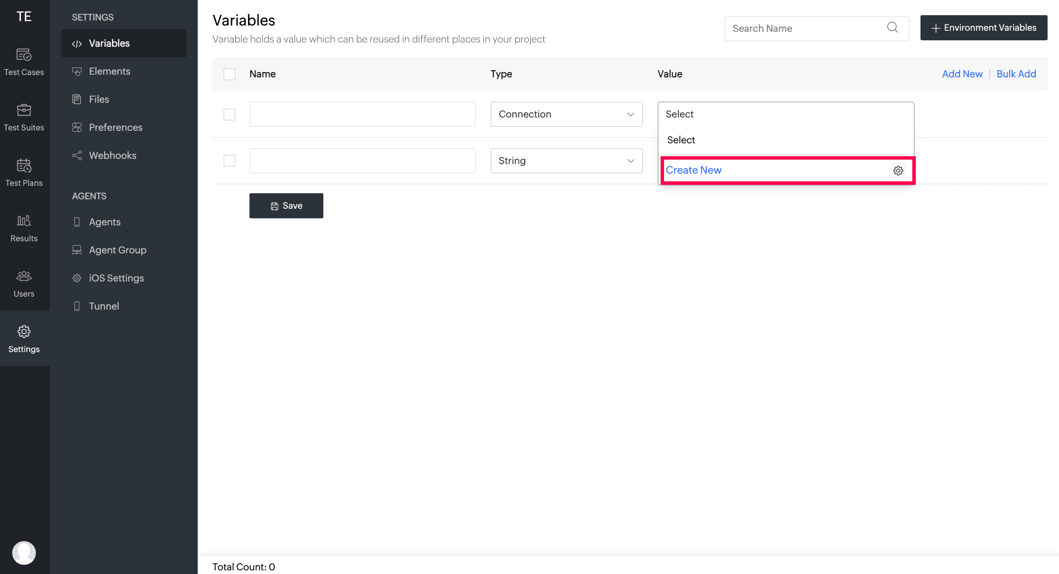Click the Save button
This screenshot has height=574, width=1059.
286,206
